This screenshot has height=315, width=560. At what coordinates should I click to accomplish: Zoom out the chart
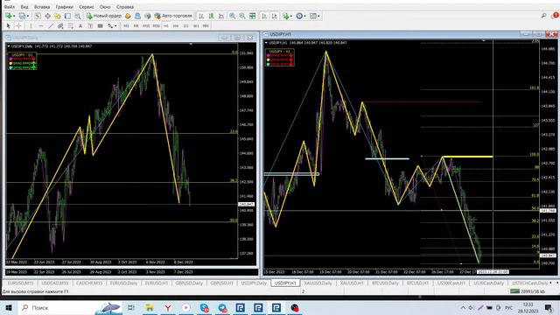click(x=242, y=16)
